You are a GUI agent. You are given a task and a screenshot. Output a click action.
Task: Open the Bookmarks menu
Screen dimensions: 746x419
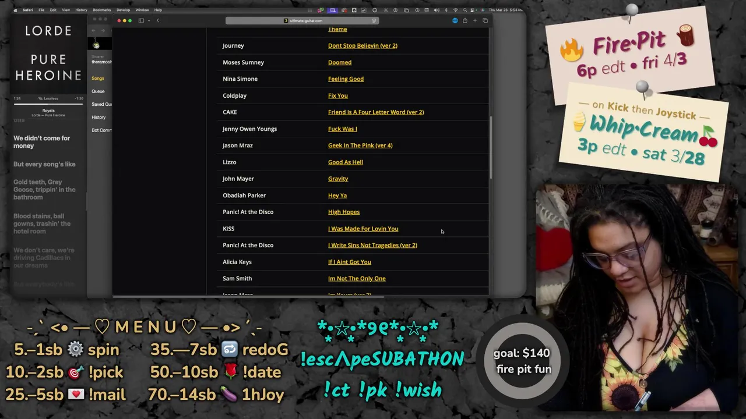(101, 10)
